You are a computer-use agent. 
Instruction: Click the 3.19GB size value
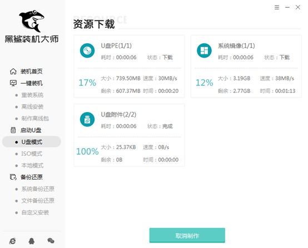[x=242, y=78]
